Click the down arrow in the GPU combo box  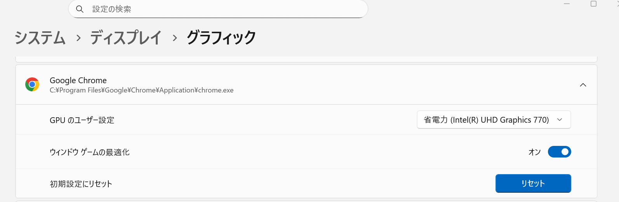[560, 120]
